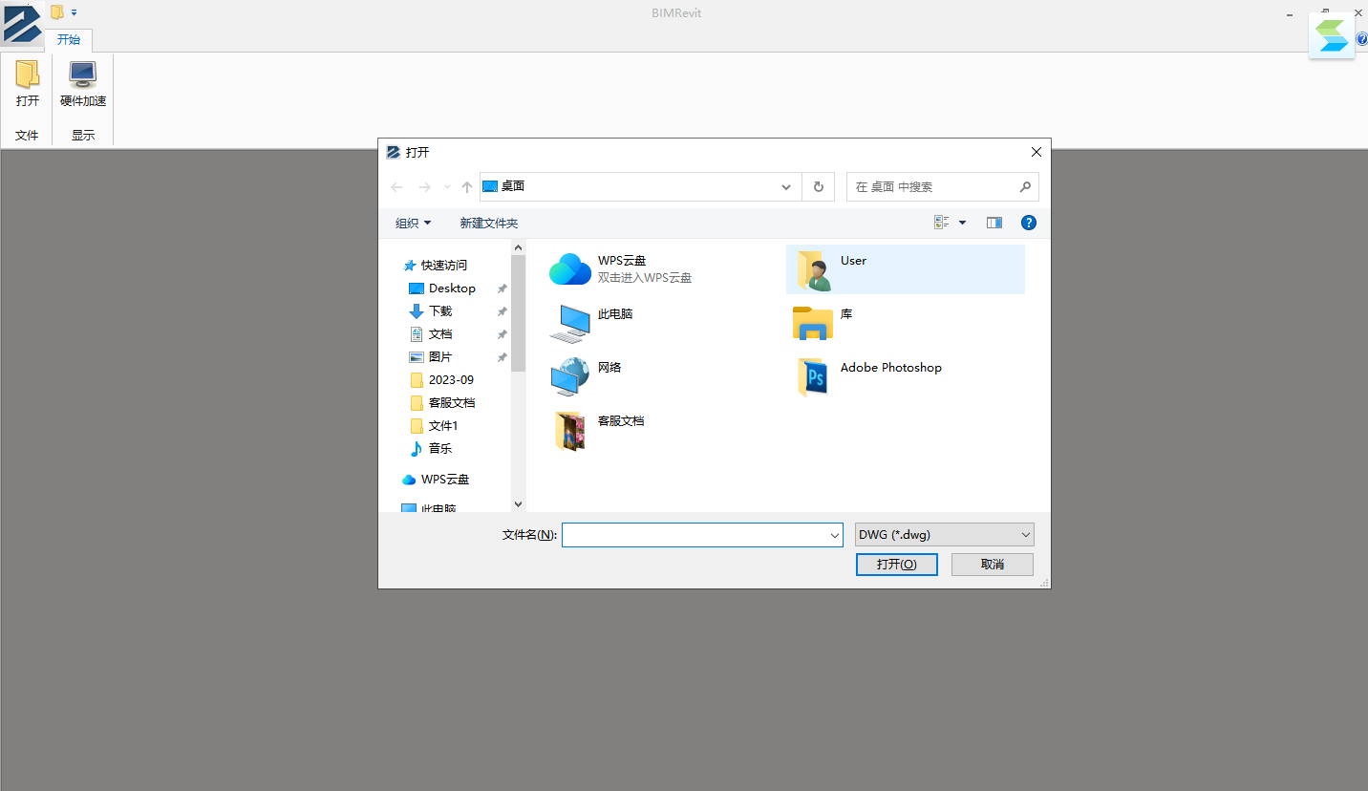Viewport: 1368px width, 791px height.
Task: Click the Open (打开) folder icon in ribbon
Action: click(x=28, y=75)
